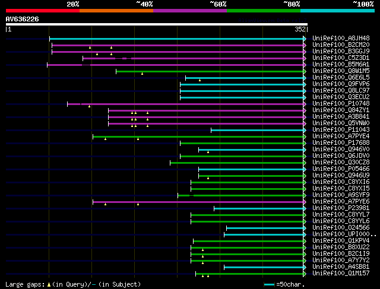Open hit UniRef100_P17688
Viewport: 380px width, 289px height.
[341, 143]
